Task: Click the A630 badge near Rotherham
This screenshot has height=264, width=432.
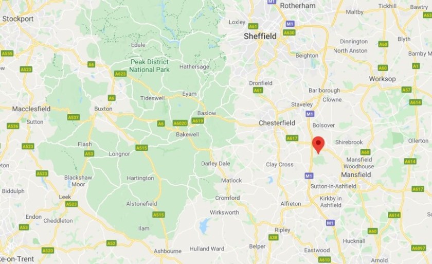Action: (x=289, y=32)
